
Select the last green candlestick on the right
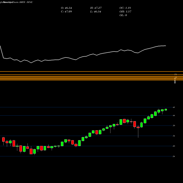pyautogui.click(x=166, y=110)
